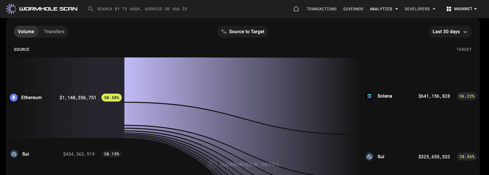
Task: Click the 56.22% percentage badge
Action: pos(467,96)
